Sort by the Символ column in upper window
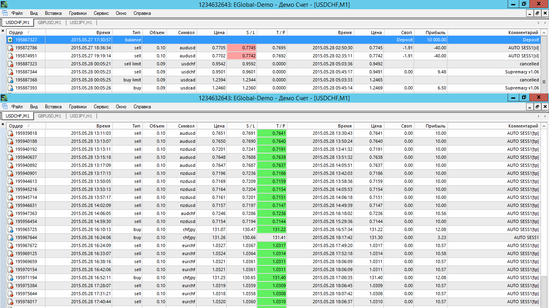 tap(182, 32)
